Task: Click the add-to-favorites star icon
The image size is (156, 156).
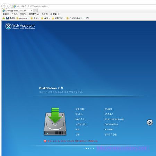Action: (3, 18)
